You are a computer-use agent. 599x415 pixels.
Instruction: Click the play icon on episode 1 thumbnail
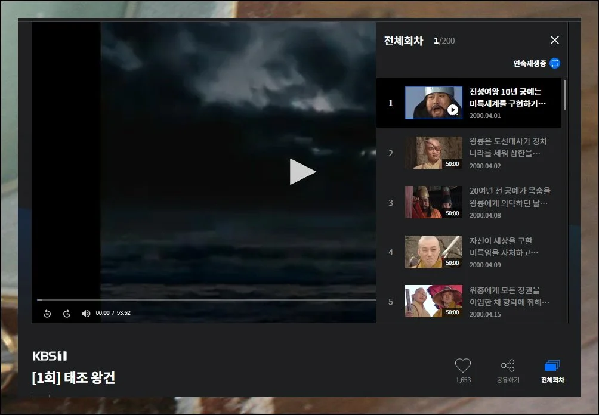453,110
